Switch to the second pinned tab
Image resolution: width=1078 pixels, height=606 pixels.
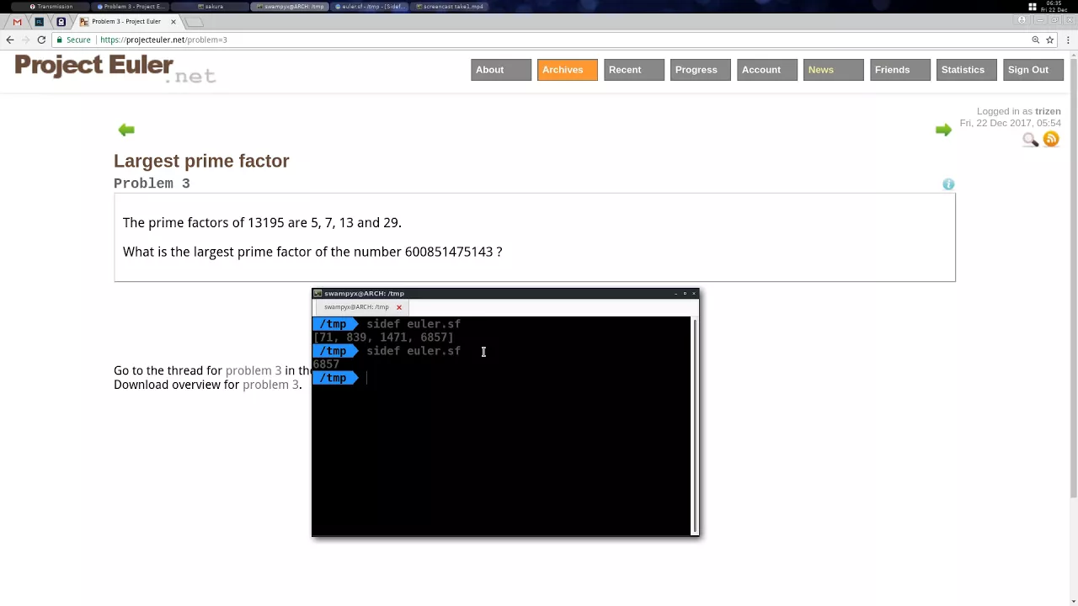click(x=39, y=22)
